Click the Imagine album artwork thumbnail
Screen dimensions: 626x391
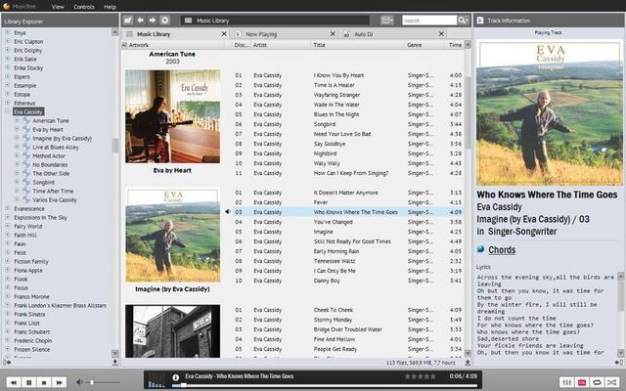pos(172,235)
